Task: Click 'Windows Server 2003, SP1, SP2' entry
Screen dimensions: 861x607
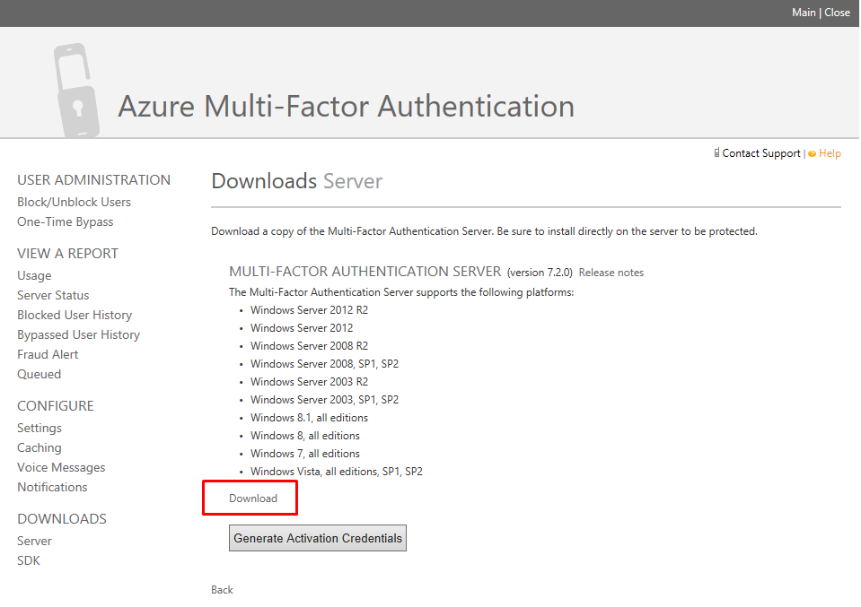Action: (324, 400)
